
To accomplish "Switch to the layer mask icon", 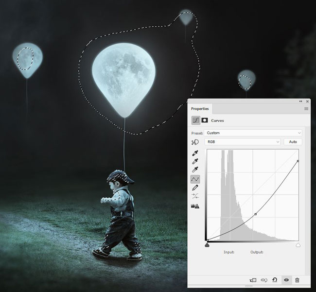I will coord(205,120).
